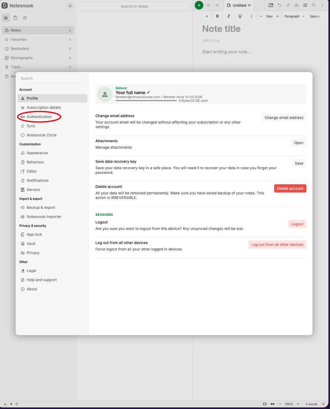Open Help and support settings
The image size is (330, 409).
(x=52, y=280)
